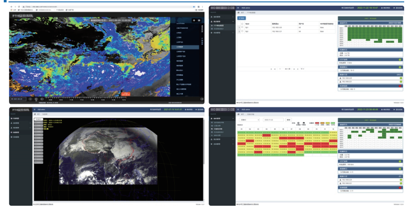Click red status indicator in heatmap window side panel
This screenshot has width=407, height=209.
pyautogui.click(x=400, y=187)
